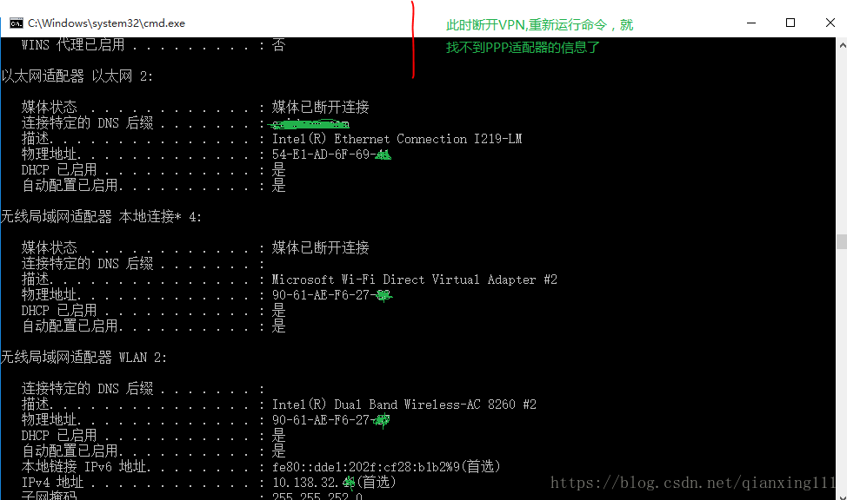Screen dimensions: 847x500
Task: Click the C:\Windows\system32\cmd.exe title text
Action: click(106, 23)
